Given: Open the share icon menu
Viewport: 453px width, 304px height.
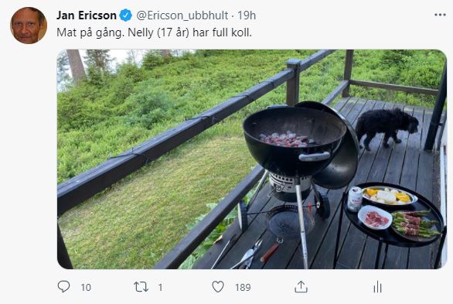Looking at the screenshot, I should click(x=301, y=287).
